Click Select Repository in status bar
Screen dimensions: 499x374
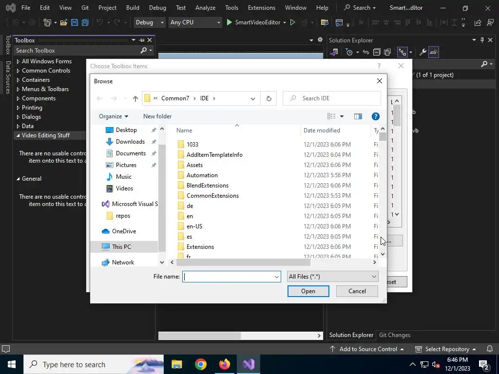click(x=446, y=349)
